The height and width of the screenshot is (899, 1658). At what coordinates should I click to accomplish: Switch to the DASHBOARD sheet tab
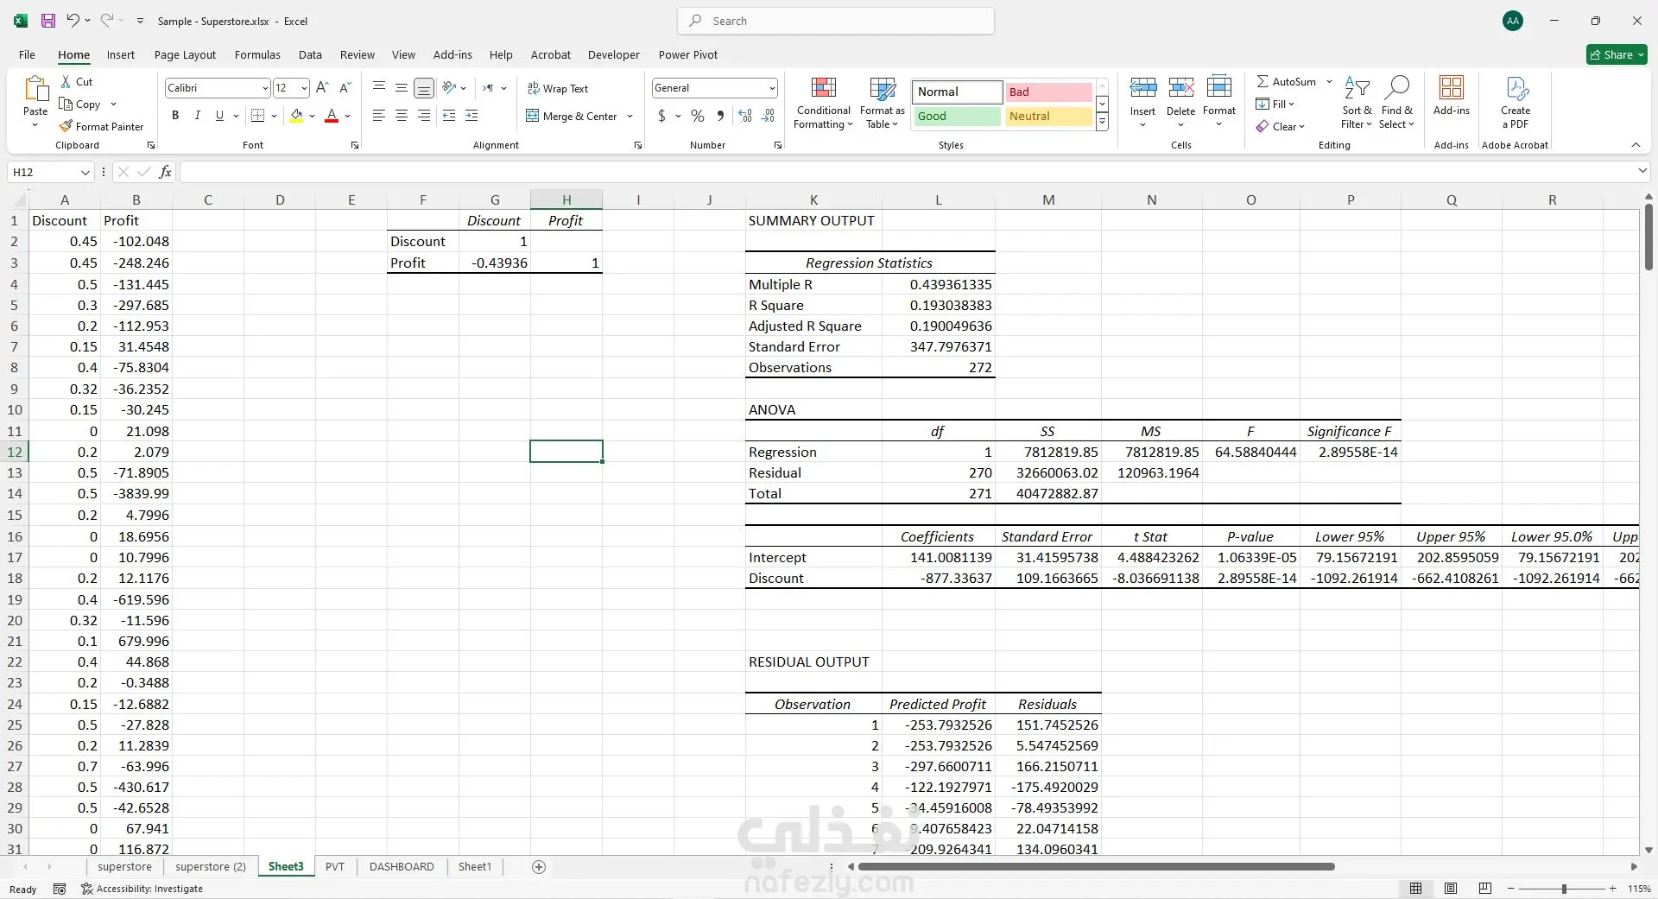(402, 867)
